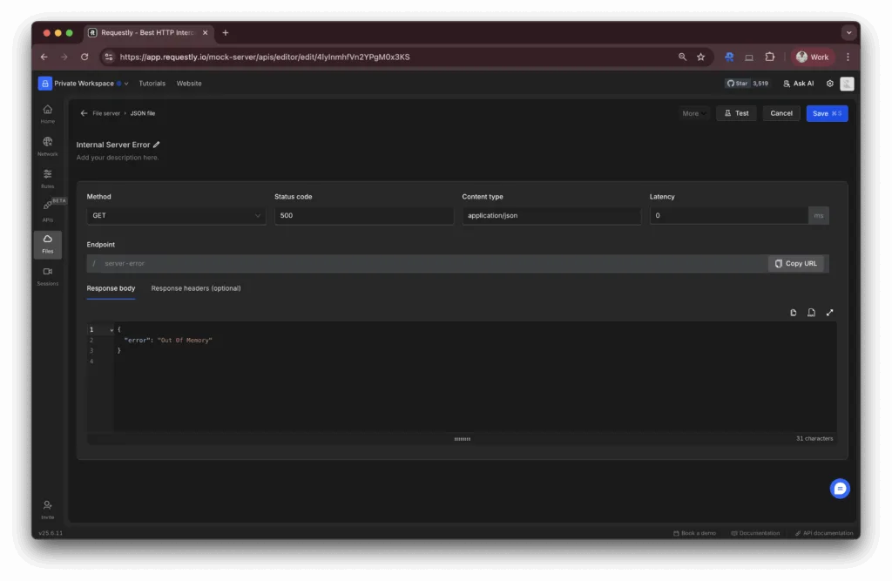Expand the Private Workspace switcher

84,83
